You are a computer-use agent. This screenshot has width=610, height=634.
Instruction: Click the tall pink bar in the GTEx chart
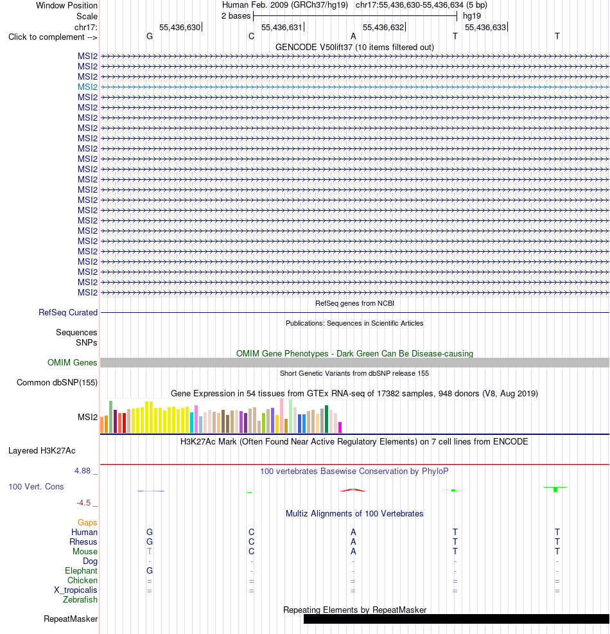point(281,416)
